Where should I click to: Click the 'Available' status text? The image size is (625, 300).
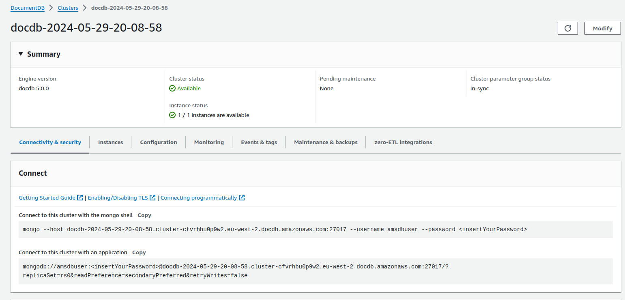point(189,88)
